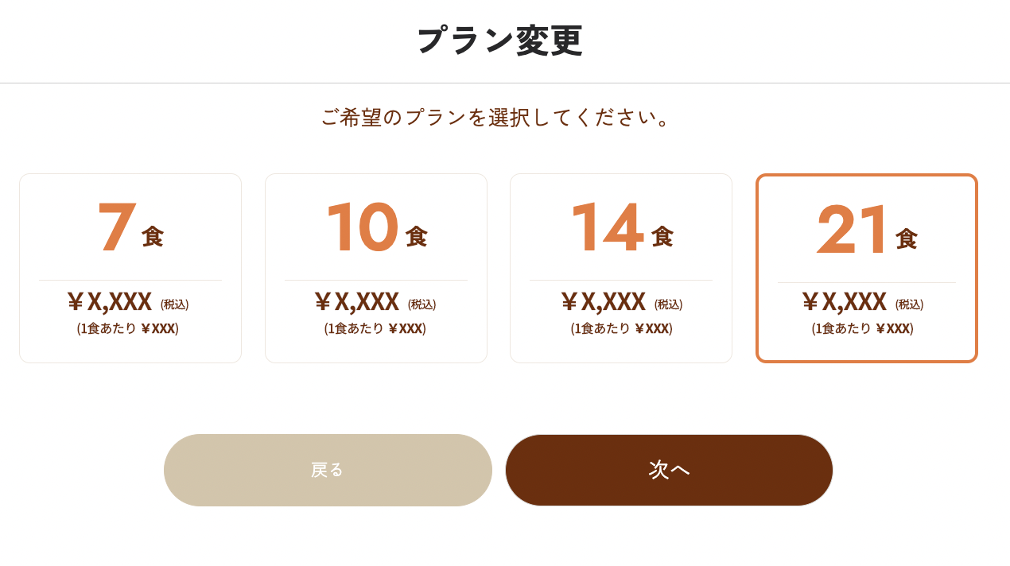The image size is (1010, 566).
Task: Select the highlighted 21食 plan
Action: tap(867, 268)
